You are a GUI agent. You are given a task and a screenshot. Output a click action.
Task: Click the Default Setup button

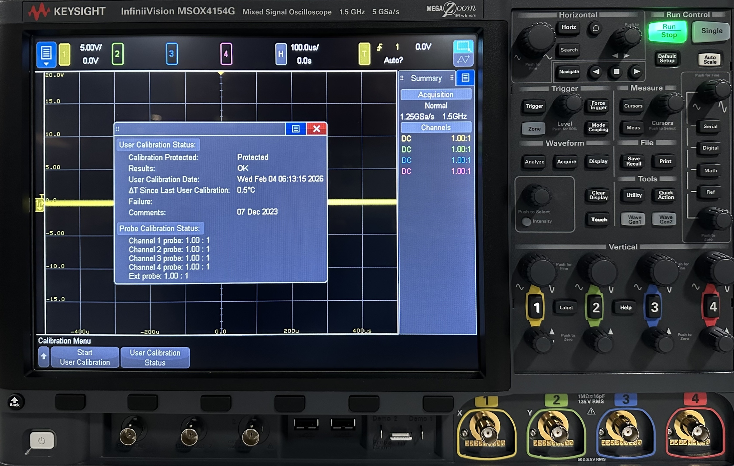point(667,58)
